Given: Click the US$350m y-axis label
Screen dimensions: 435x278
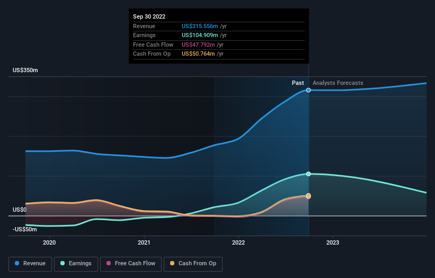Looking at the screenshot, I should (x=25, y=70).
